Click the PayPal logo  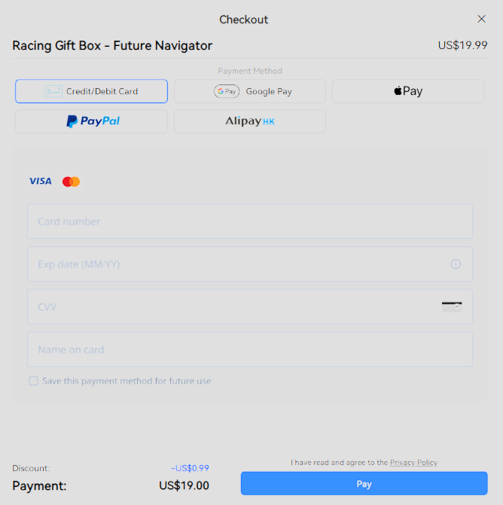click(93, 121)
